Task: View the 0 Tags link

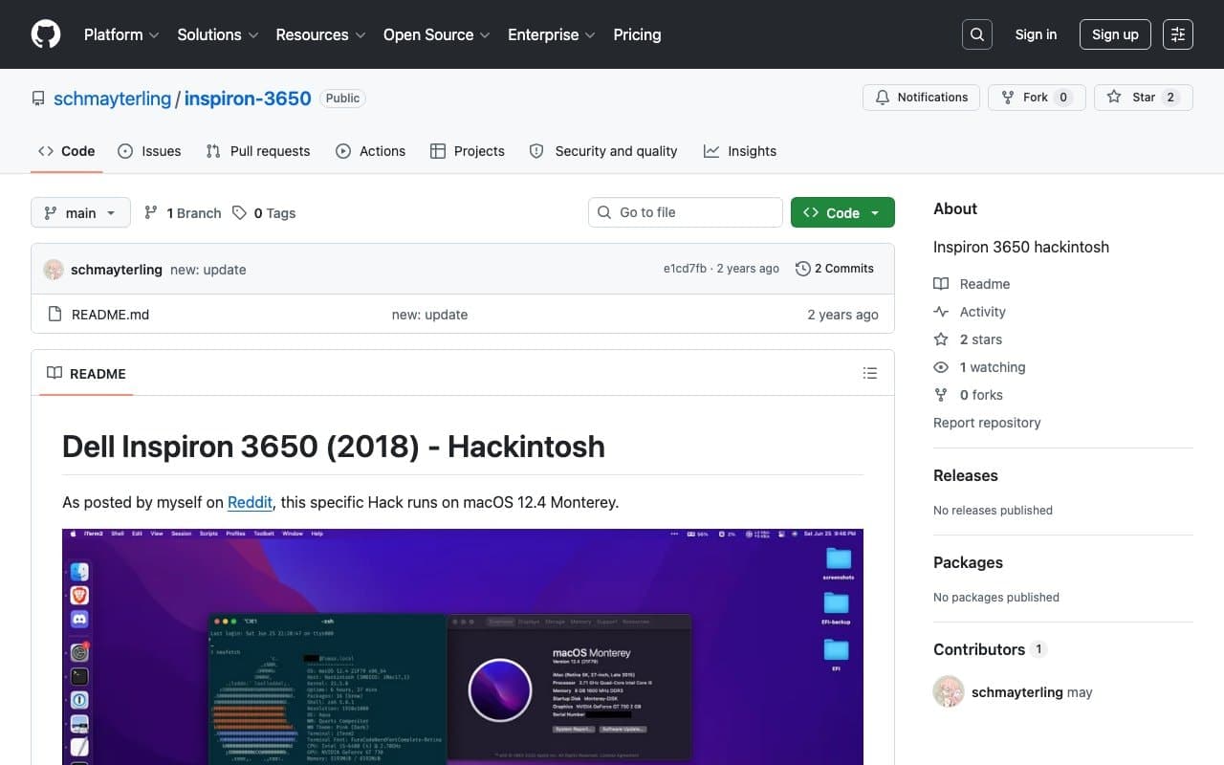Action: 264,213
